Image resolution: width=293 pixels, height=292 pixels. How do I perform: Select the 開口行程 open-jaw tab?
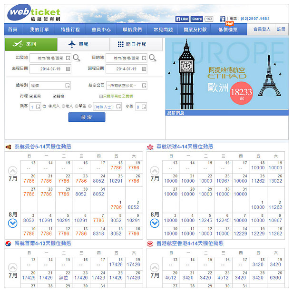136,44
